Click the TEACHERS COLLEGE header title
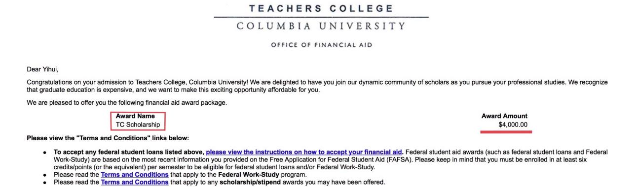This screenshot has height=187, width=638. (x=321, y=8)
